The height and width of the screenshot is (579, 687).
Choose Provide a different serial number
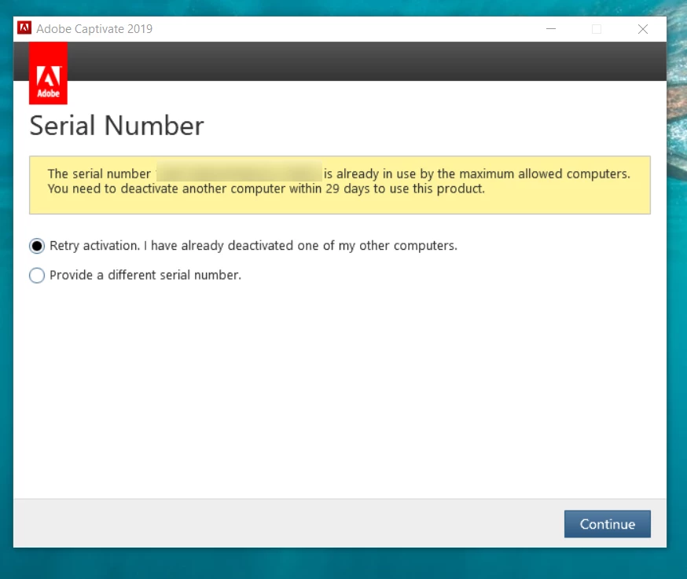coord(37,276)
